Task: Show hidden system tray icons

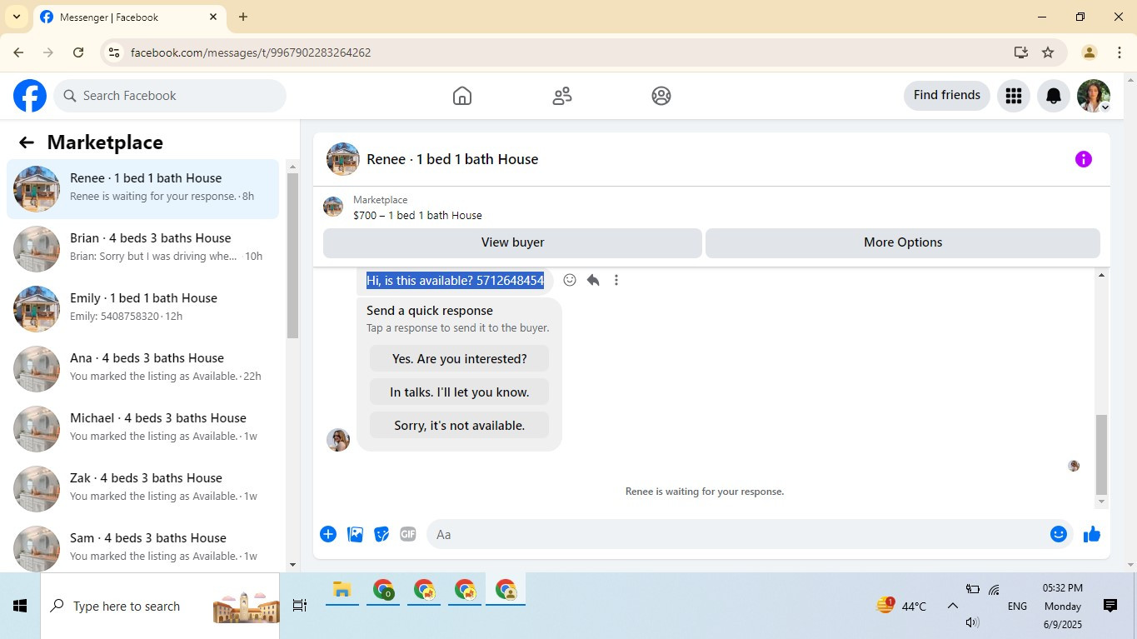Action: [953, 606]
